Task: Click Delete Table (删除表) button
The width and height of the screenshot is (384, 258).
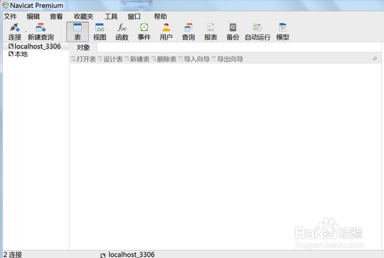Action: [164, 59]
